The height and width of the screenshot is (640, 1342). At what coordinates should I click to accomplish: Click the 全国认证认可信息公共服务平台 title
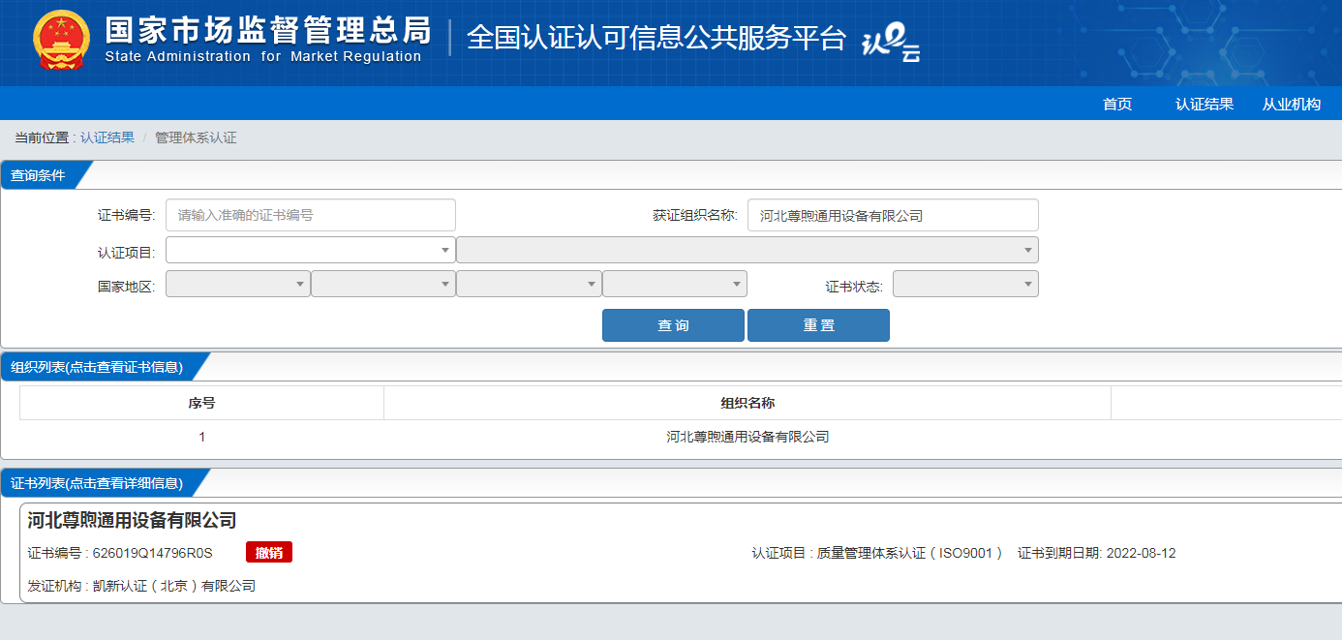[x=656, y=38]
